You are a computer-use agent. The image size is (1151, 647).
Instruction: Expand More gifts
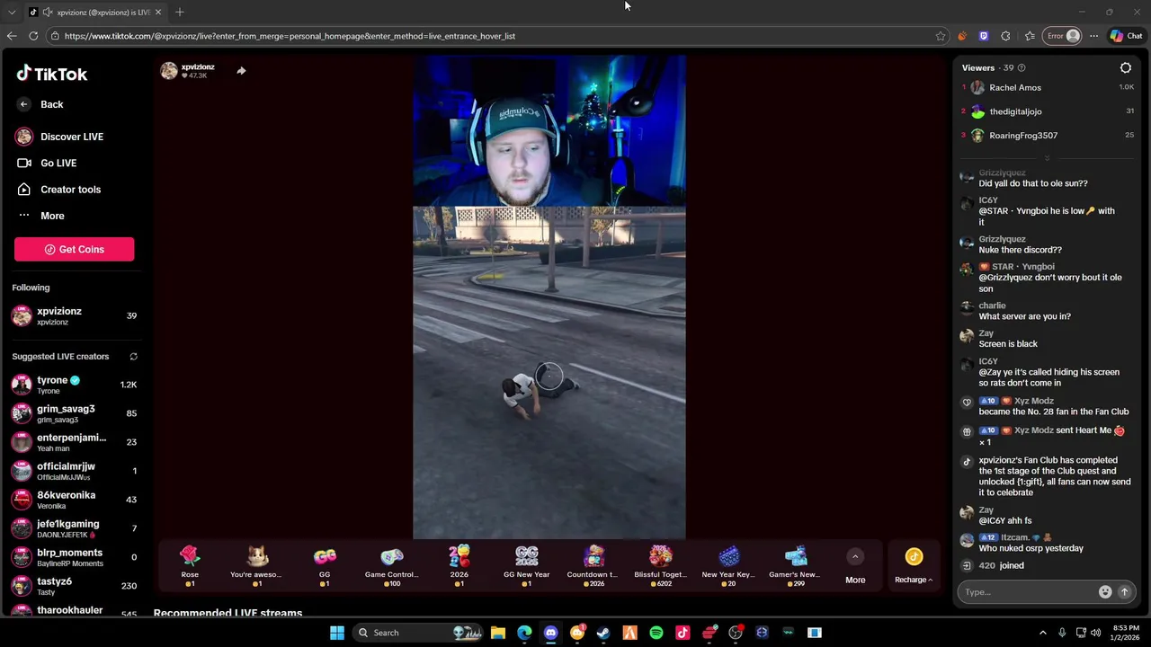tap(855, 566)
